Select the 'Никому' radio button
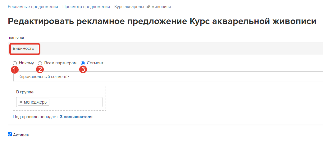Viewport: 323px width, 141px height. 15,63
